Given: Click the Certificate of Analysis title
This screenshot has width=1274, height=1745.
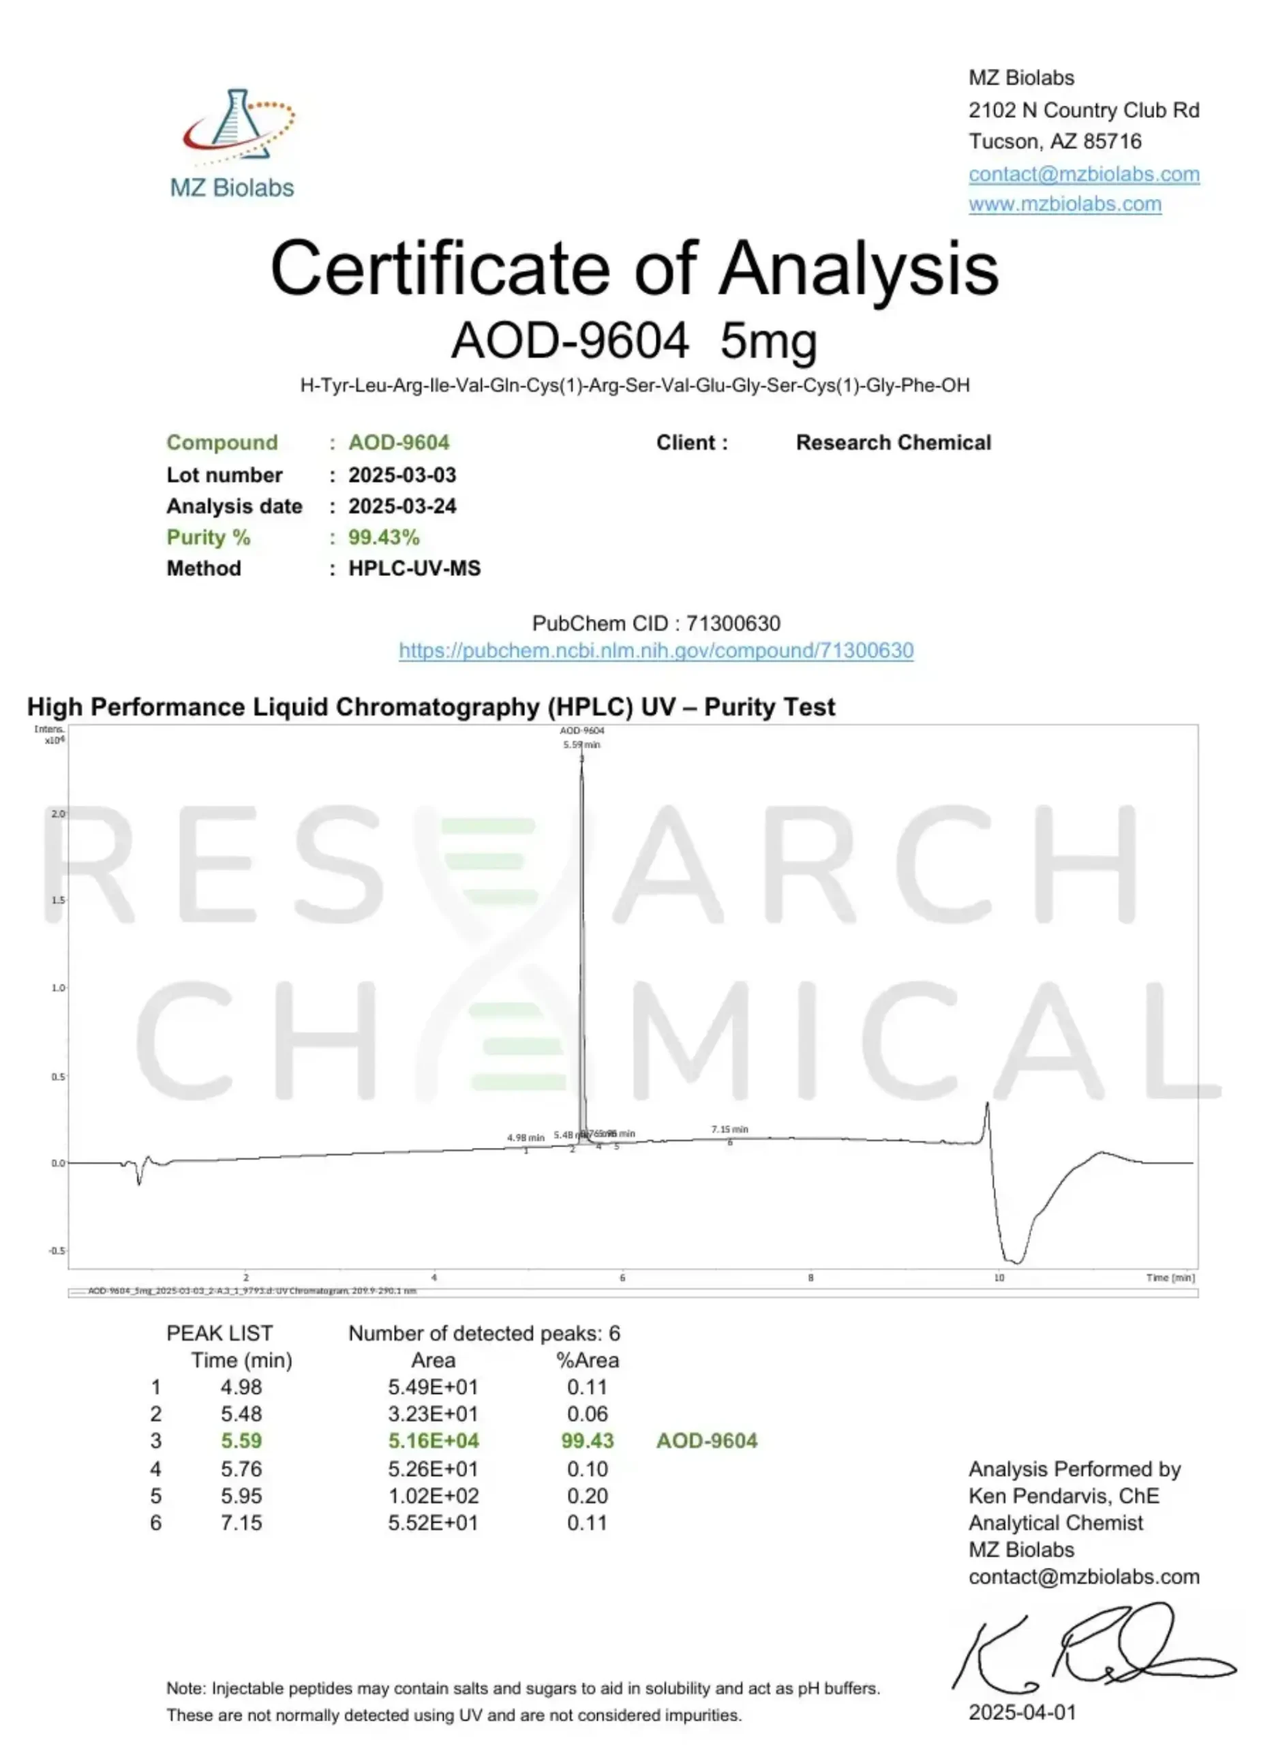Looking at the screenshot, I should click(x=634, y=269).
